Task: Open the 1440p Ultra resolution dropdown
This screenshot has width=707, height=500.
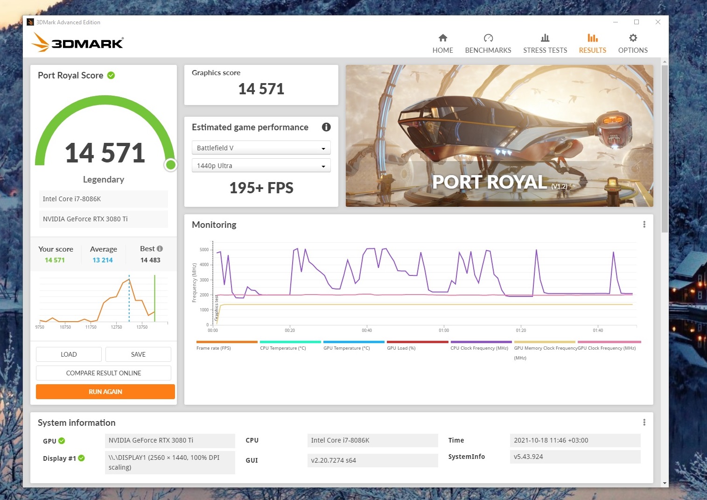Action: point(261,166)
